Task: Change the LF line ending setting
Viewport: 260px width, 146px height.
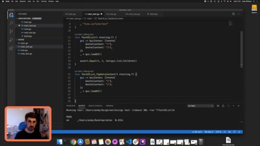Action: 225,132
